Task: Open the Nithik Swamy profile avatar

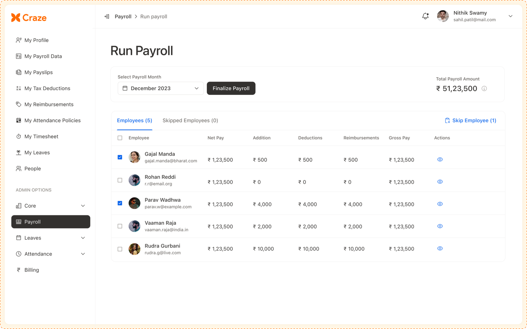Action: click(443, 16)
